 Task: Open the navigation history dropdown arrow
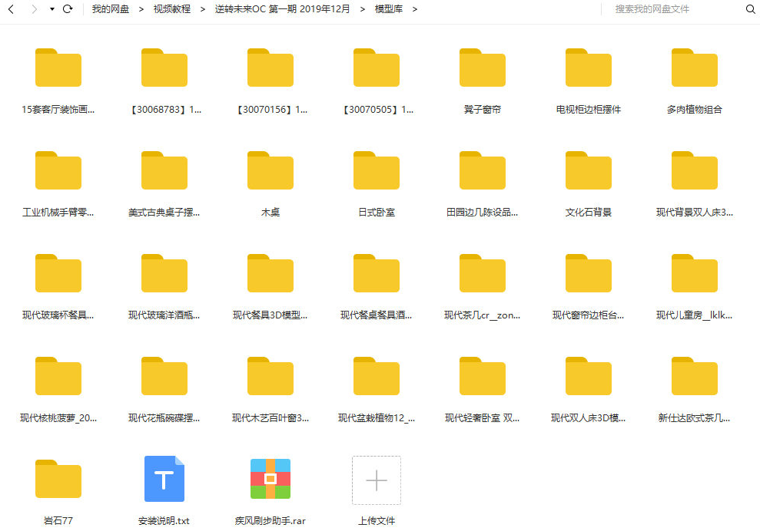tap(51, 9)
